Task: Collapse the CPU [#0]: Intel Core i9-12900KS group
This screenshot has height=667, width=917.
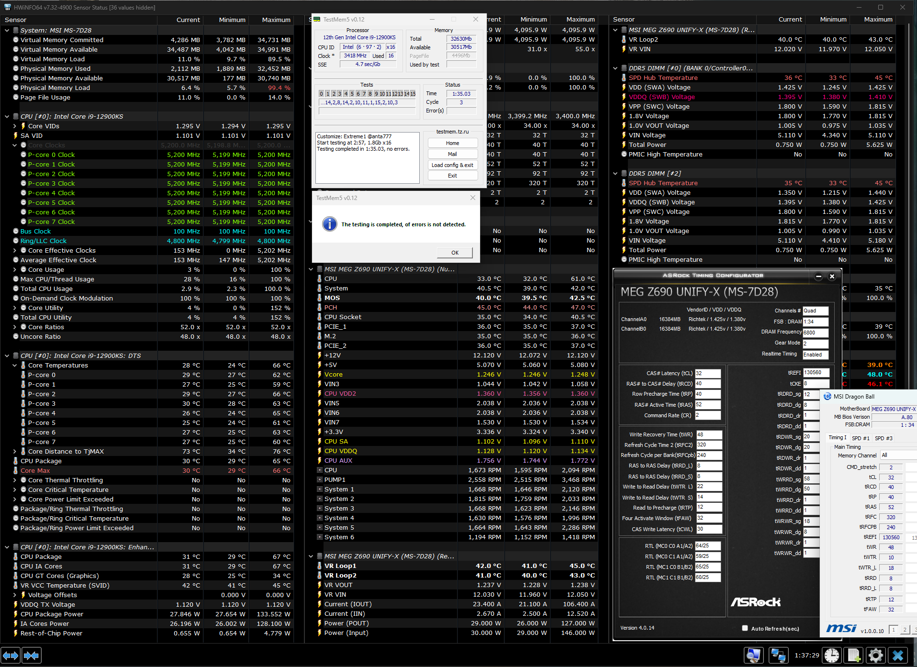Action: point(7,116)
